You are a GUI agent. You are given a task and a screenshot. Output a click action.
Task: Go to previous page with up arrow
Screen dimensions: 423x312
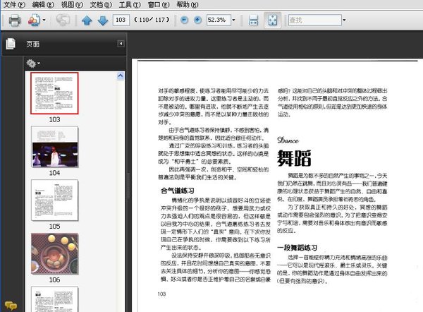87,21
